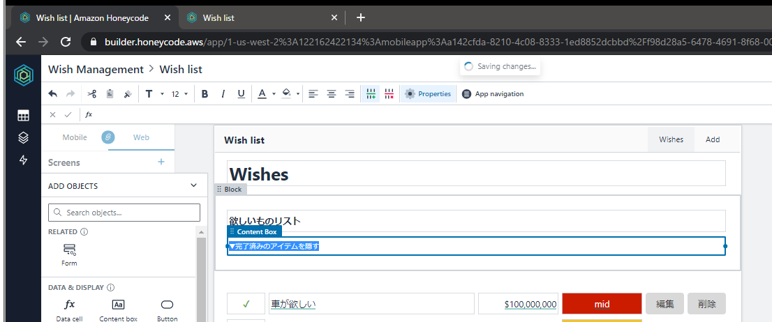Open the Add navigation tab
Viewport: 772px width, 322px height.
click(713, 139)
